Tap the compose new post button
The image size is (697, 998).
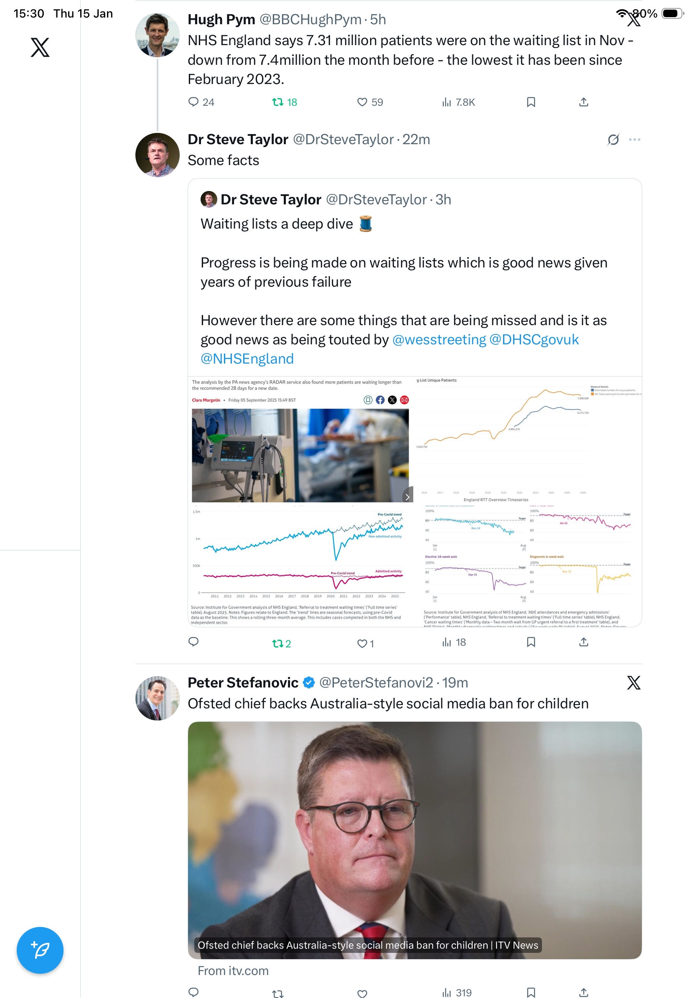pyautogui.click(x=40, y=950)
